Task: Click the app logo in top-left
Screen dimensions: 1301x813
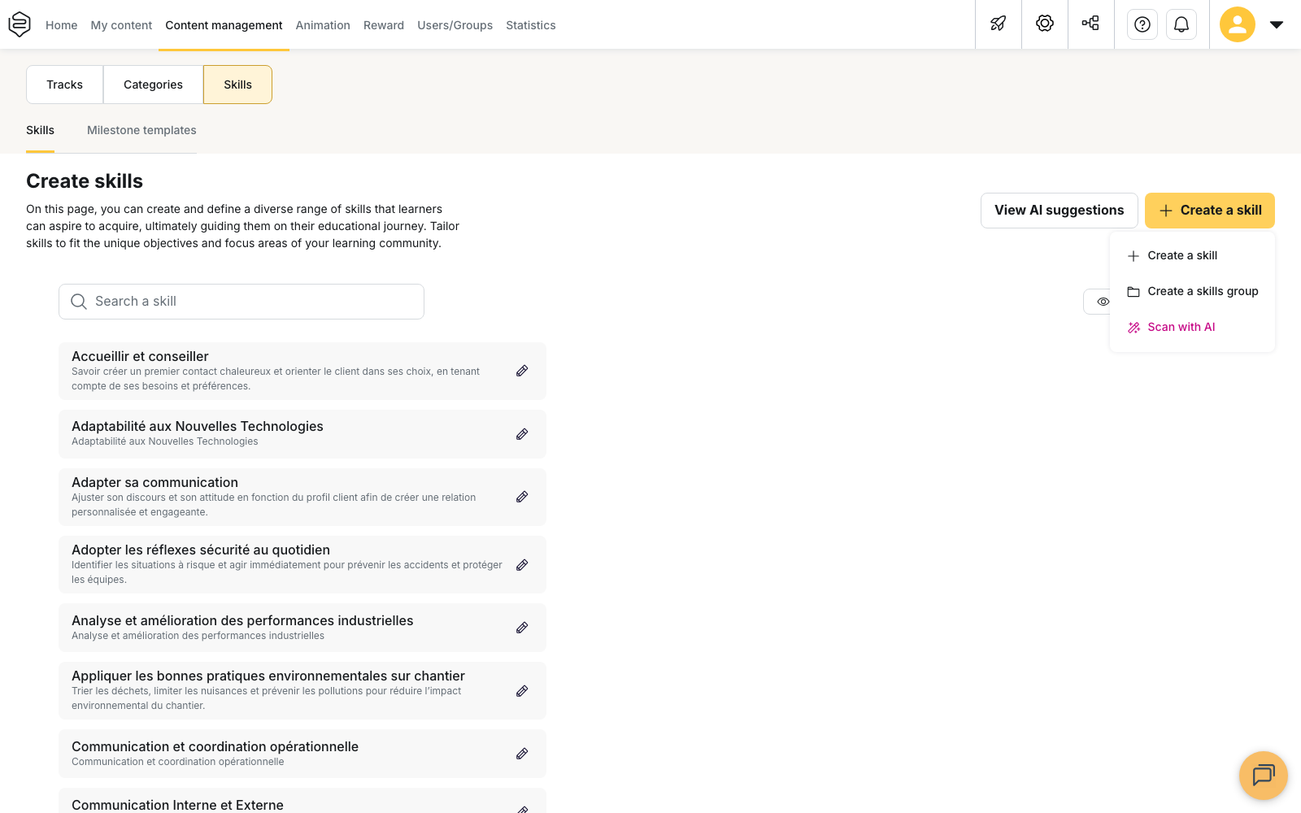Action: pyautogui.click(x=20, y=24)
